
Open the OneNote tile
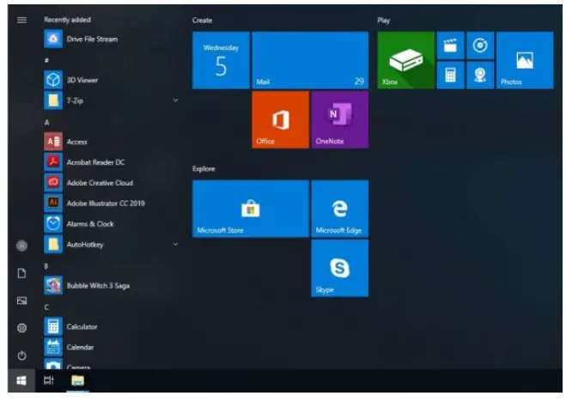pos(340,119)
